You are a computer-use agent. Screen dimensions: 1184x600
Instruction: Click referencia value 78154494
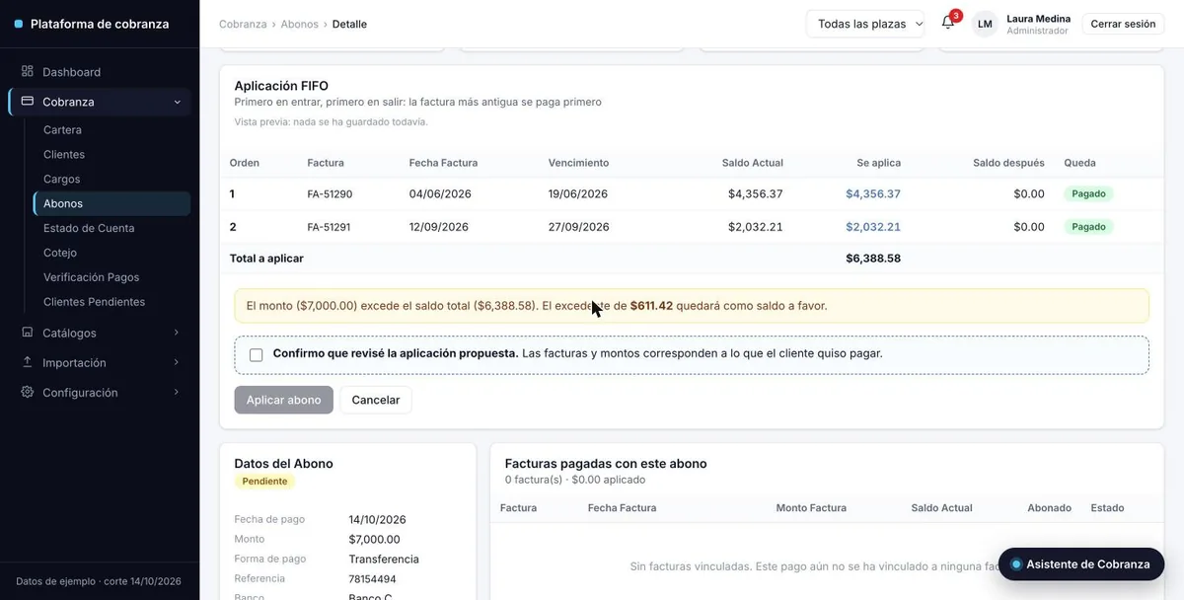(372, 579)
